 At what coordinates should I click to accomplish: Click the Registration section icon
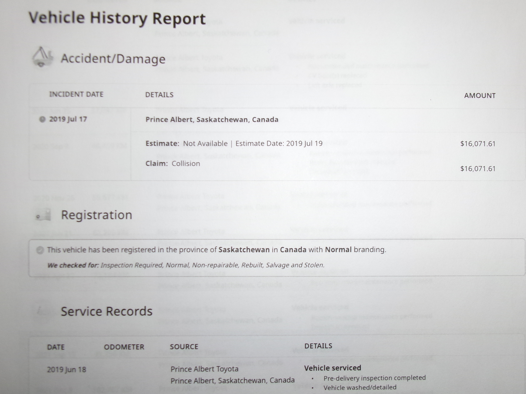click(x=43, y=215)
